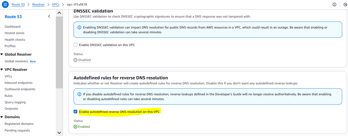348x136 pixels.
Task: Click Autodefined rules for reverse DNS resolution heading
Action: (x=121, y=78)
